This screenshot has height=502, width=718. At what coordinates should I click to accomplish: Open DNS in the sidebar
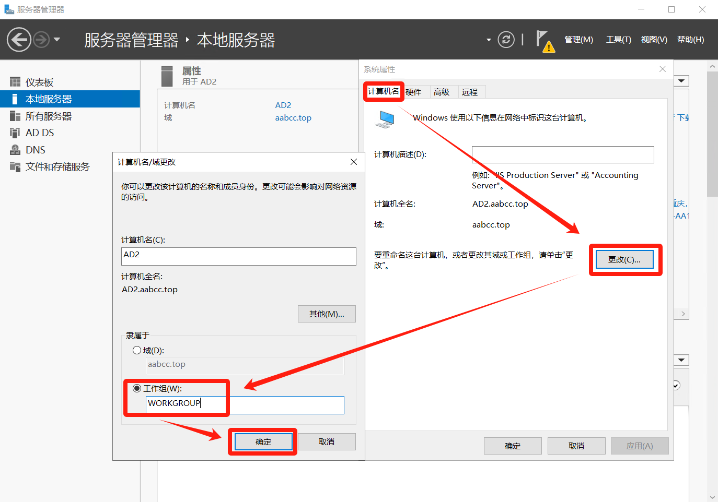(x=36, y=150)
